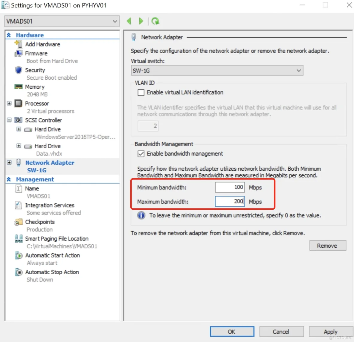Close the Settings window

coord(349,5)
